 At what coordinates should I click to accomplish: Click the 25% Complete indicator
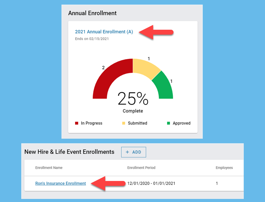pos(133,100)
